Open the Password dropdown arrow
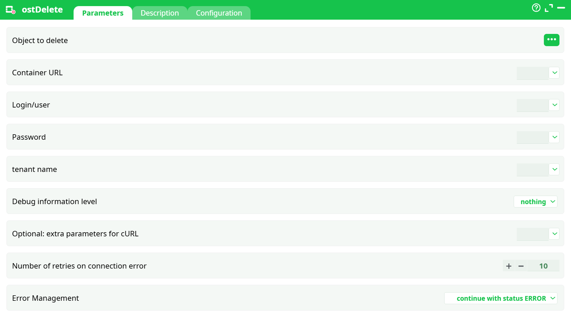Image resolution: width=571 pixels, height=315 pixels. 554,137
